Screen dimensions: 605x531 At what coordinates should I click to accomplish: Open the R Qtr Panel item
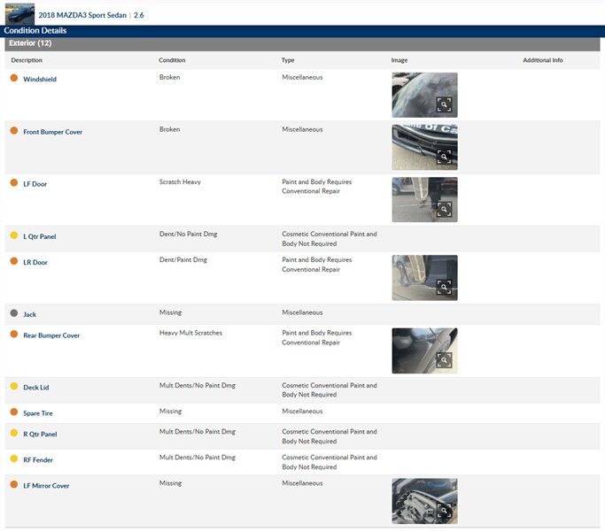click(40, 435)
